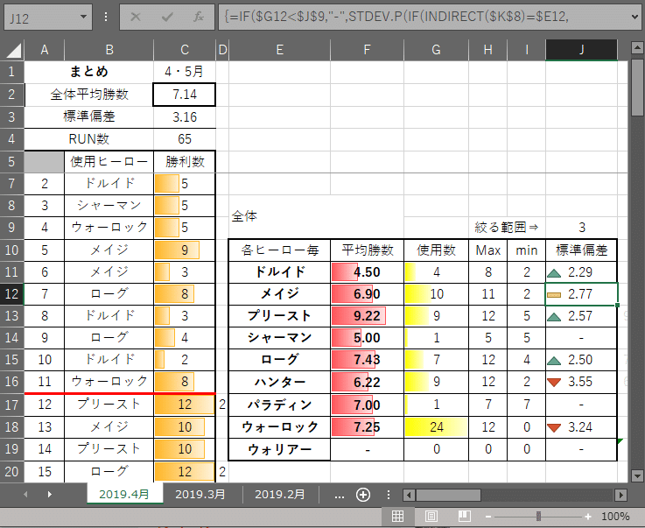The image size is (645, 528).
Task: Click the パラディン hero row label
Action: 280,405
